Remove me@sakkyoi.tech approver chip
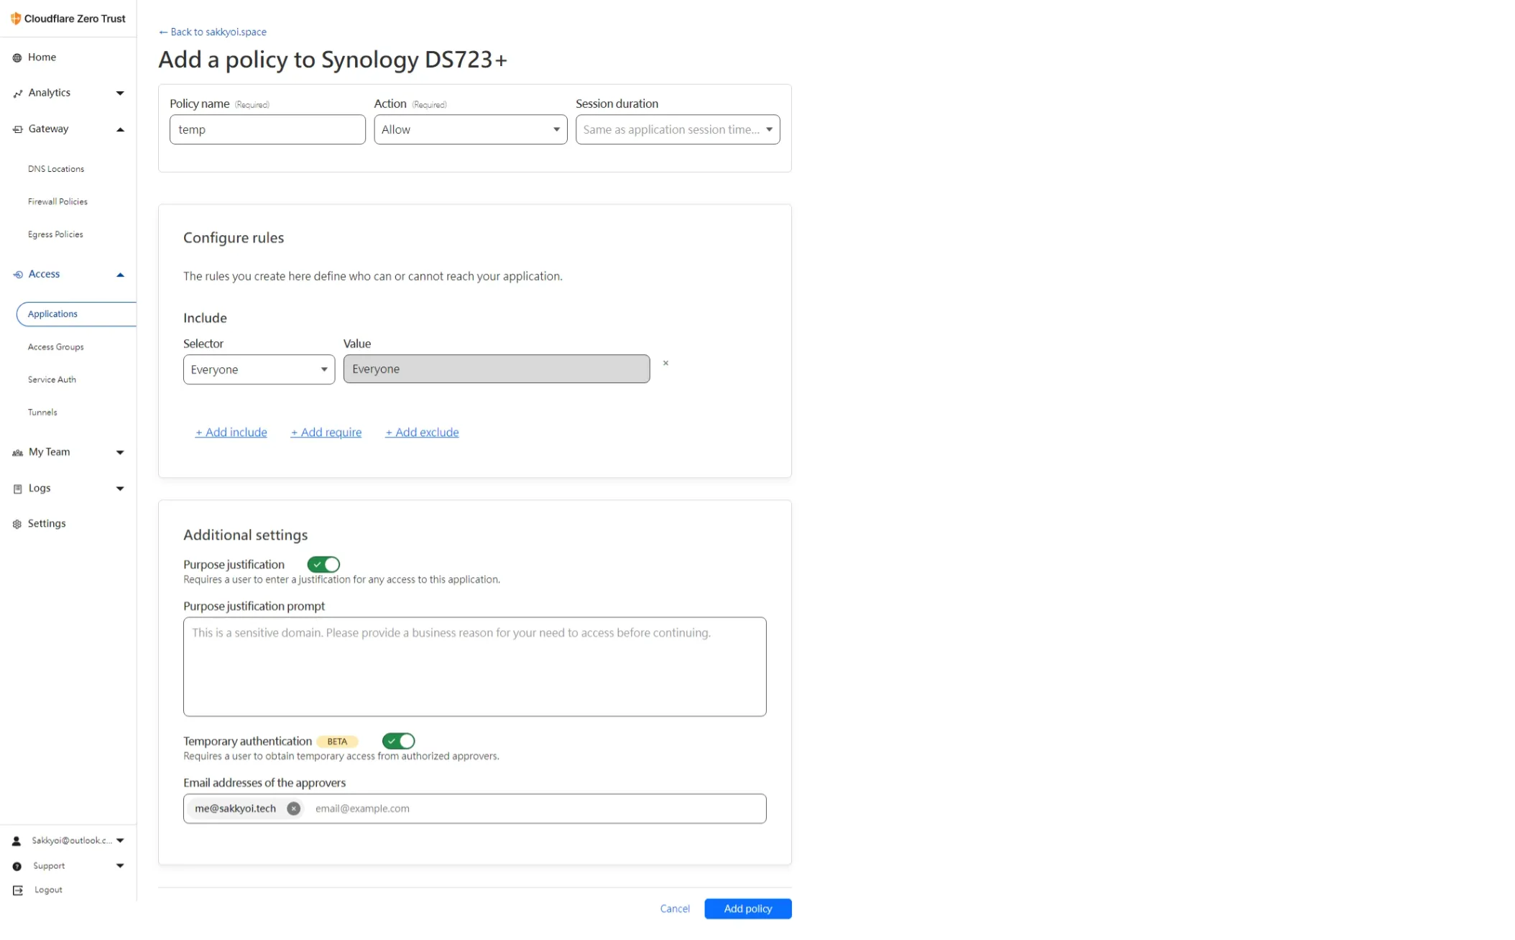 pyautogui.click(x=293, y=808)
